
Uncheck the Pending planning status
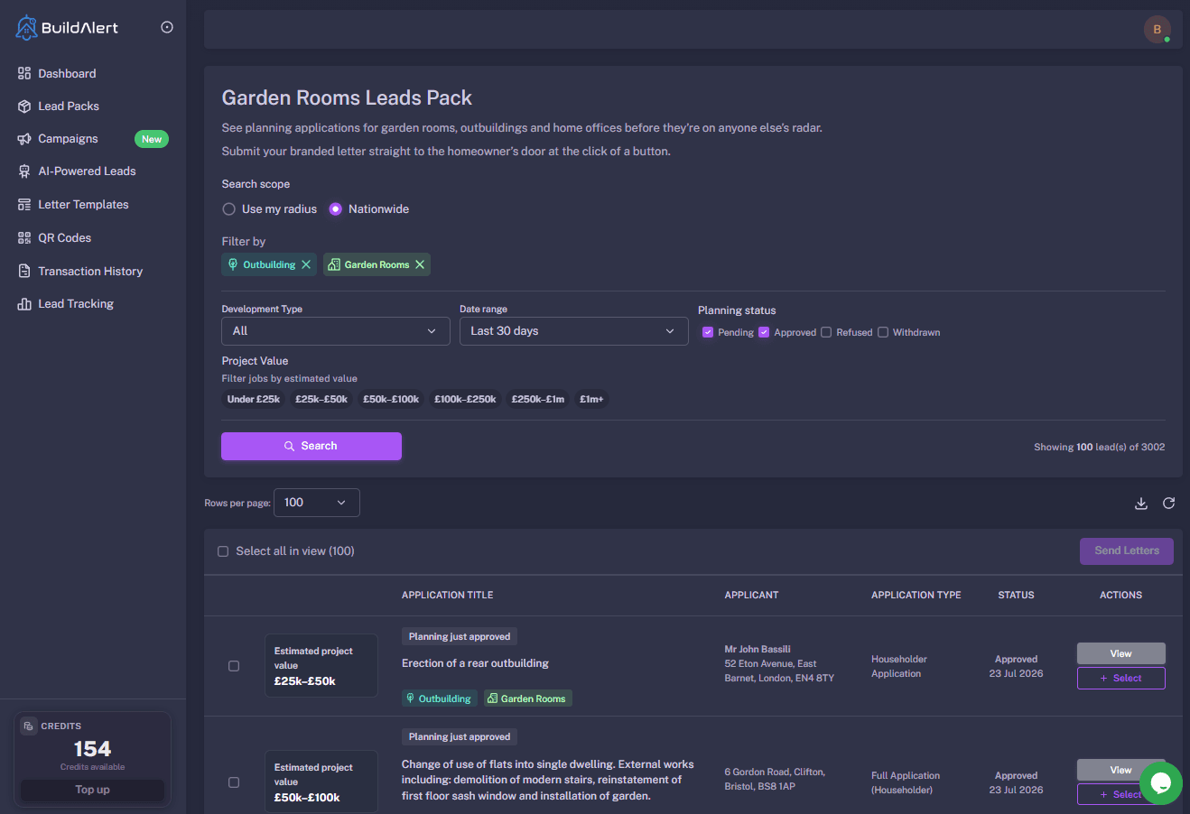(x=708, y=332)
